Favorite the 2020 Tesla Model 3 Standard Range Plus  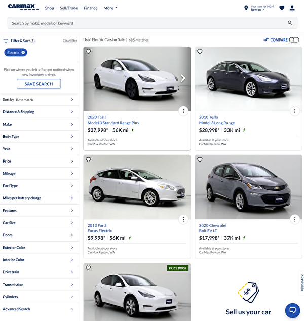coord(88,52)
